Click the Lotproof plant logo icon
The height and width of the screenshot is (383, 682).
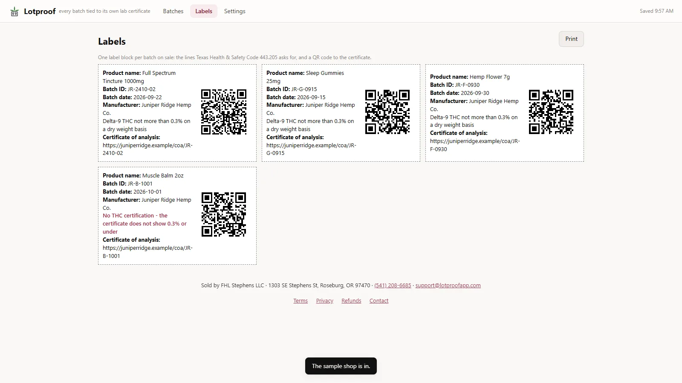coord(14,11)
